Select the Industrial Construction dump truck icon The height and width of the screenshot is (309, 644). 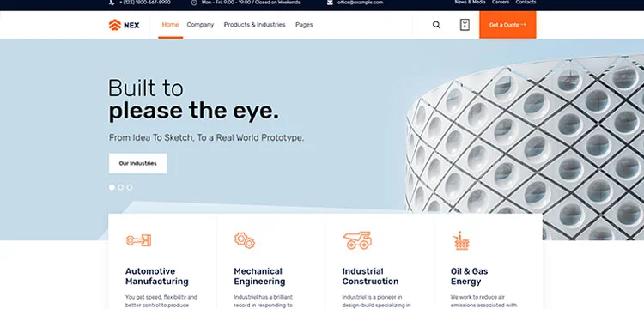pyautogui.click(x=357, y=240)
